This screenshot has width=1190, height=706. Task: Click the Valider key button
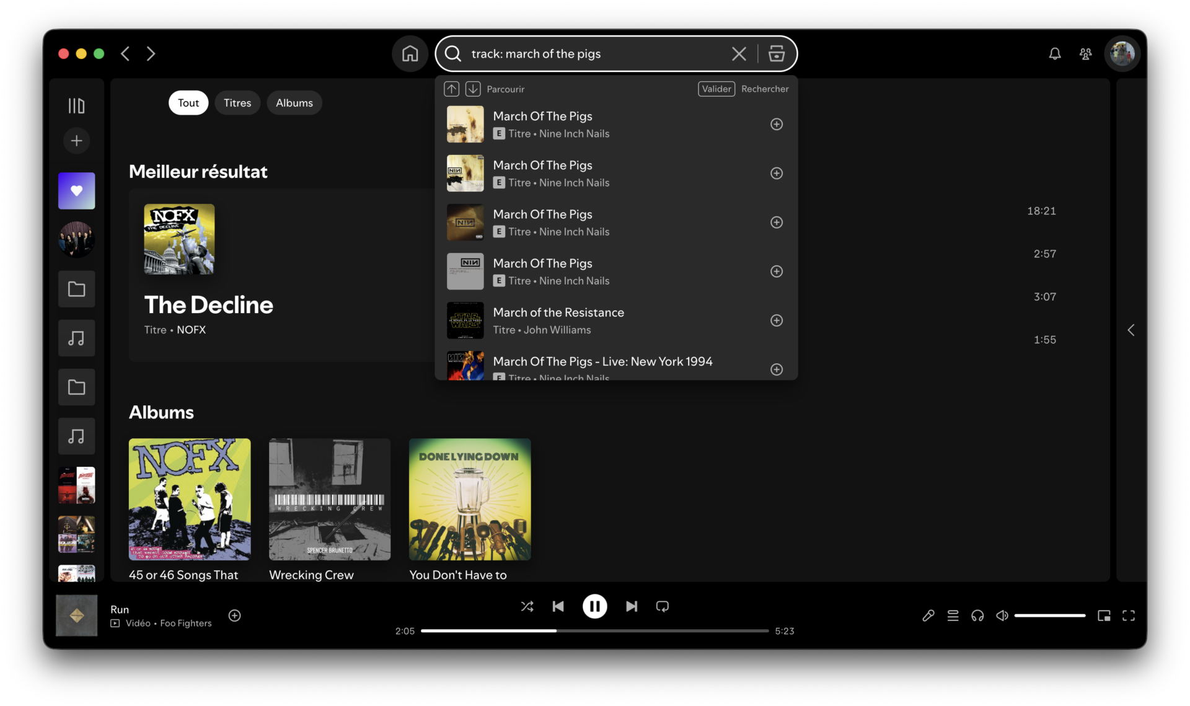716,89
